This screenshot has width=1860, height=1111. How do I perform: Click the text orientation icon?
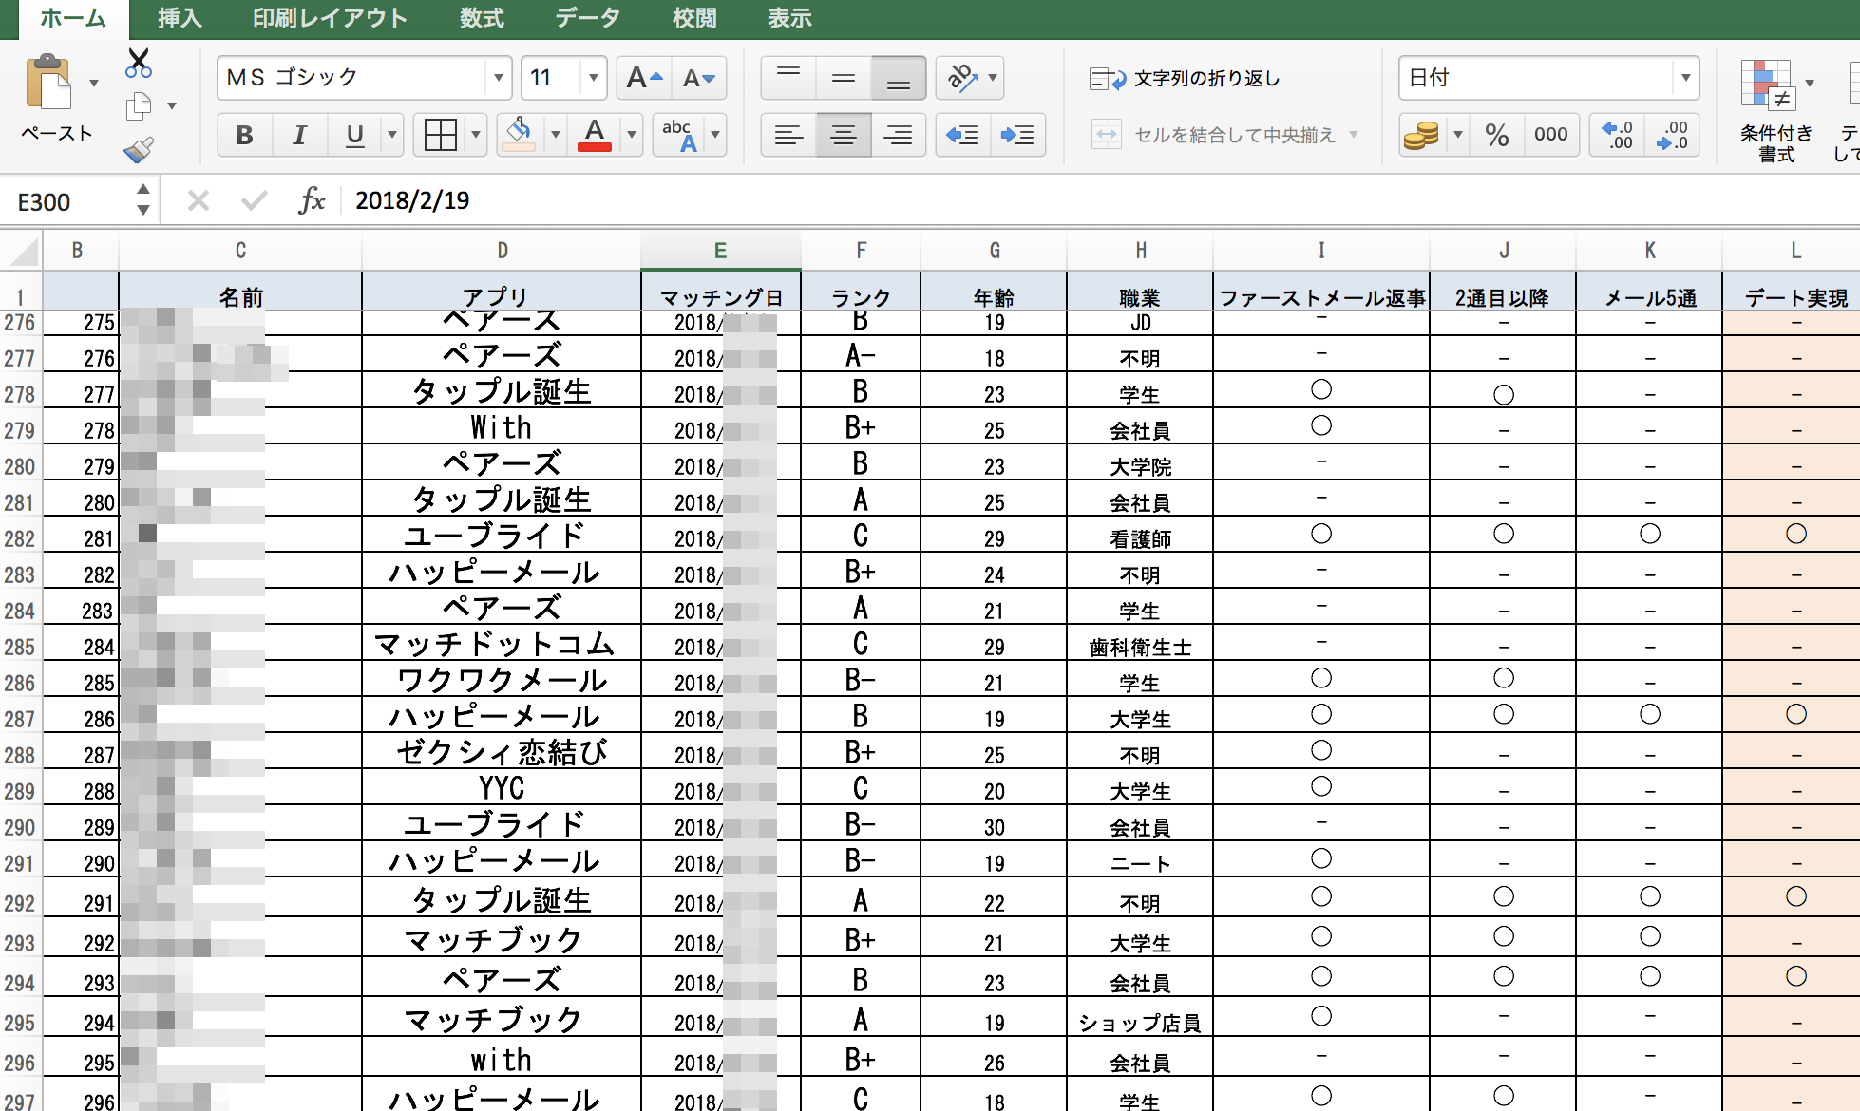coord(962,78)
